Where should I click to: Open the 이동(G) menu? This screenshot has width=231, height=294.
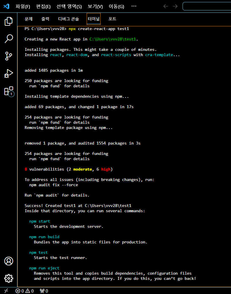116,6
